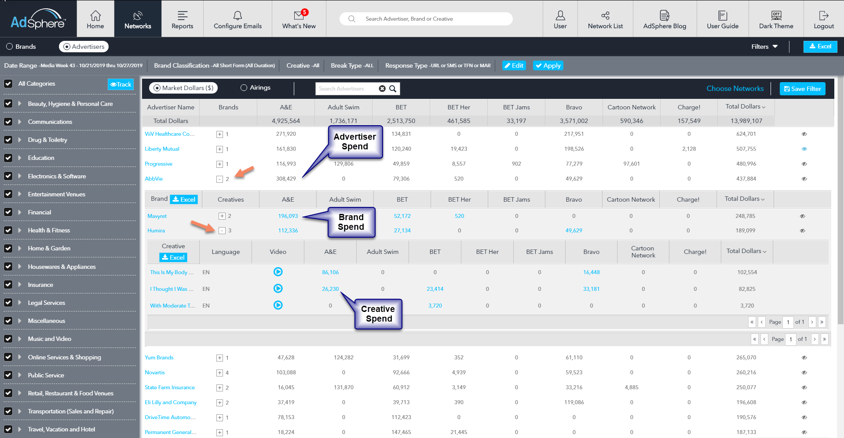Click the Dark Theme toggle icon
Image resolution: width=844 pixels, height=438 pixels.
[776, 16]
